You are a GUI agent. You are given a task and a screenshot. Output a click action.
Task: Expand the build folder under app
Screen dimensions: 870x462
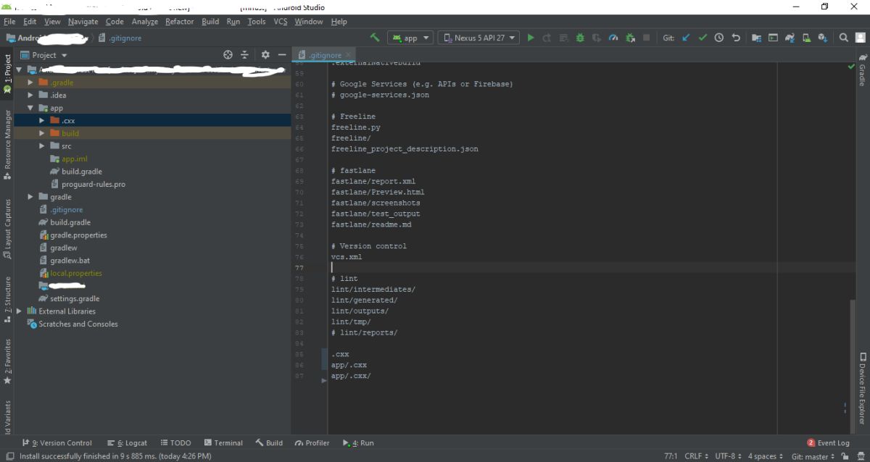[42, 133]
